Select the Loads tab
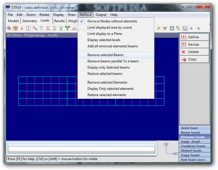The image size is (218, 170). (45, 20)
